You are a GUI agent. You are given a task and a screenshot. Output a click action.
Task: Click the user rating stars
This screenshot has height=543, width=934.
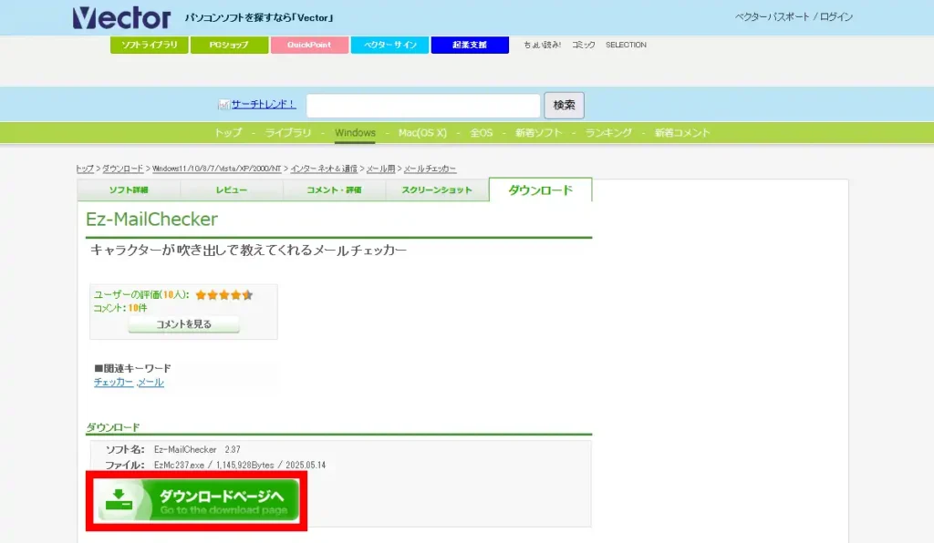click(224, 294)
